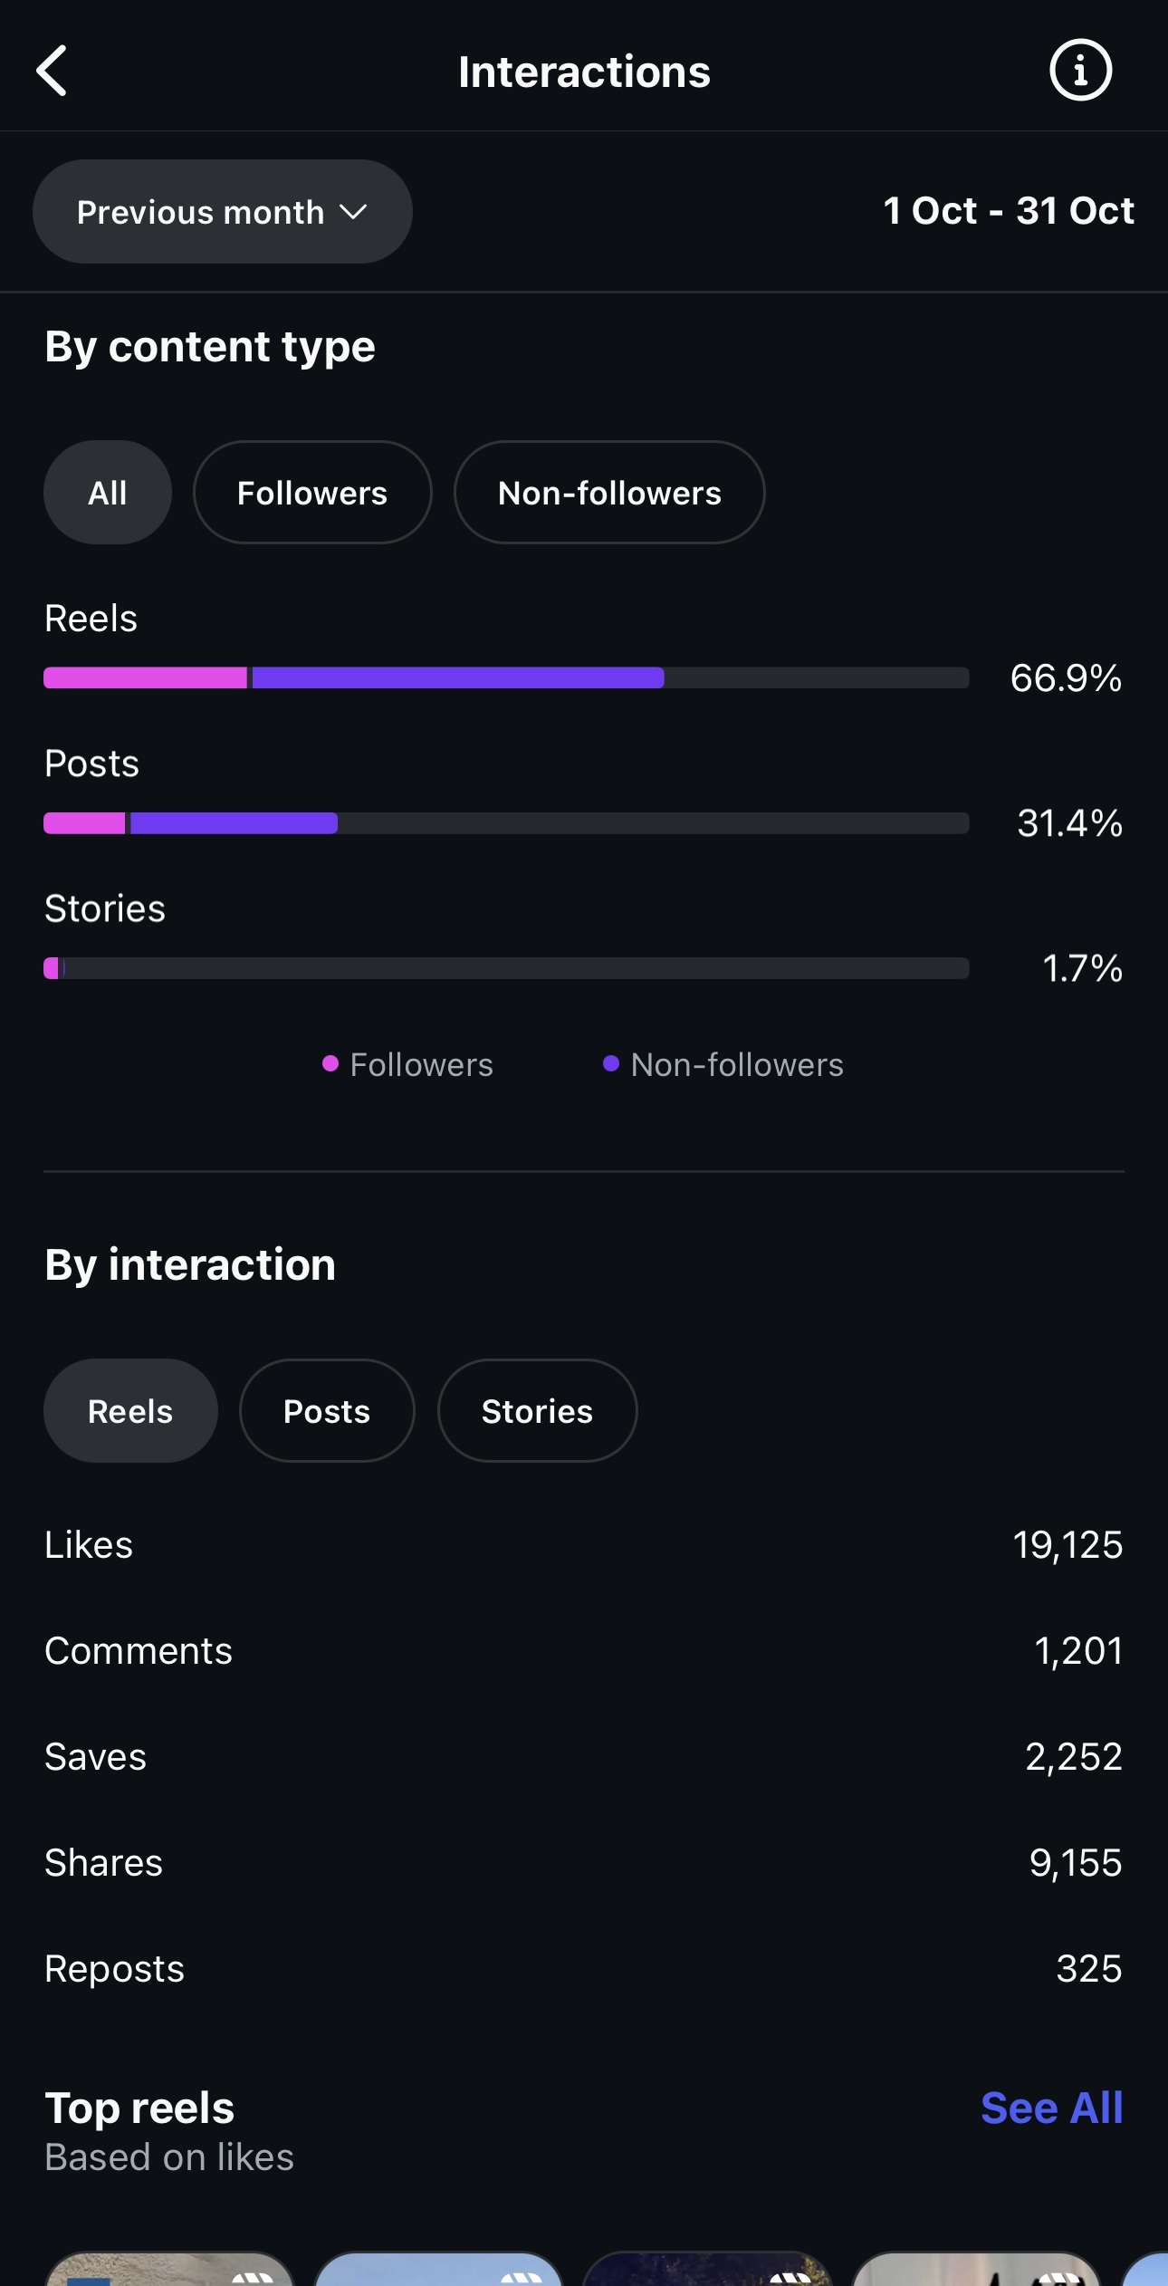This screenshot has height=2286, width=1168.
Task: Filter content type by Non-followers
Action: (x=608, y=493)
